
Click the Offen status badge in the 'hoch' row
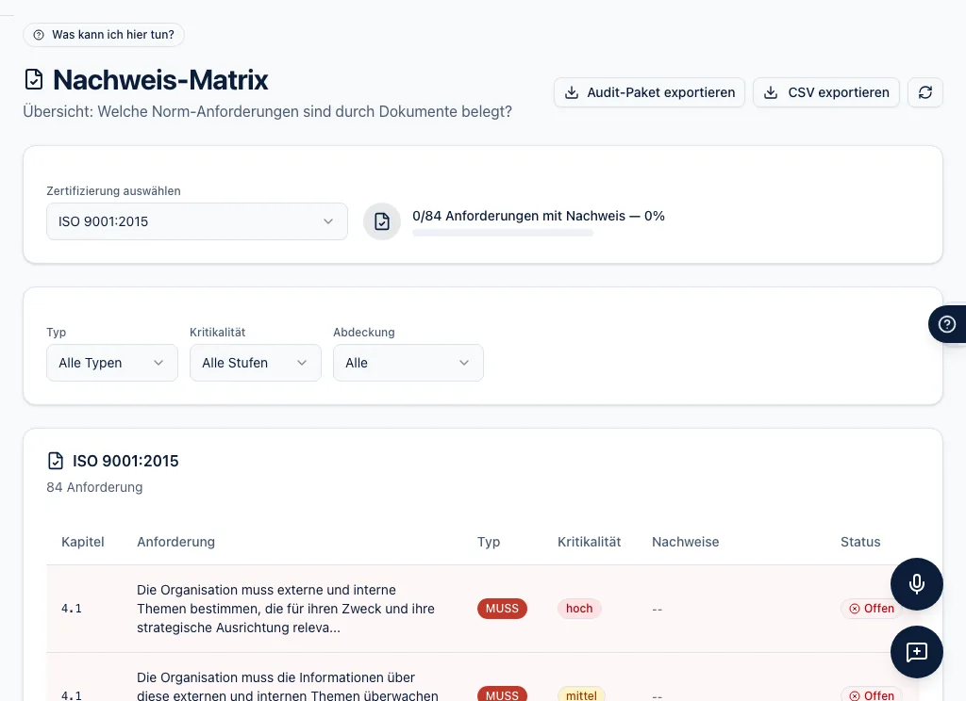pos(872,609)
